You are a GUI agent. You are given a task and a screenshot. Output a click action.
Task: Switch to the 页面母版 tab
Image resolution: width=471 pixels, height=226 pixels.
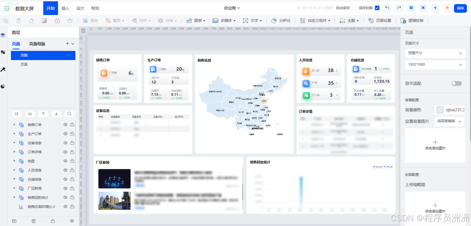[x=37, y=44]
